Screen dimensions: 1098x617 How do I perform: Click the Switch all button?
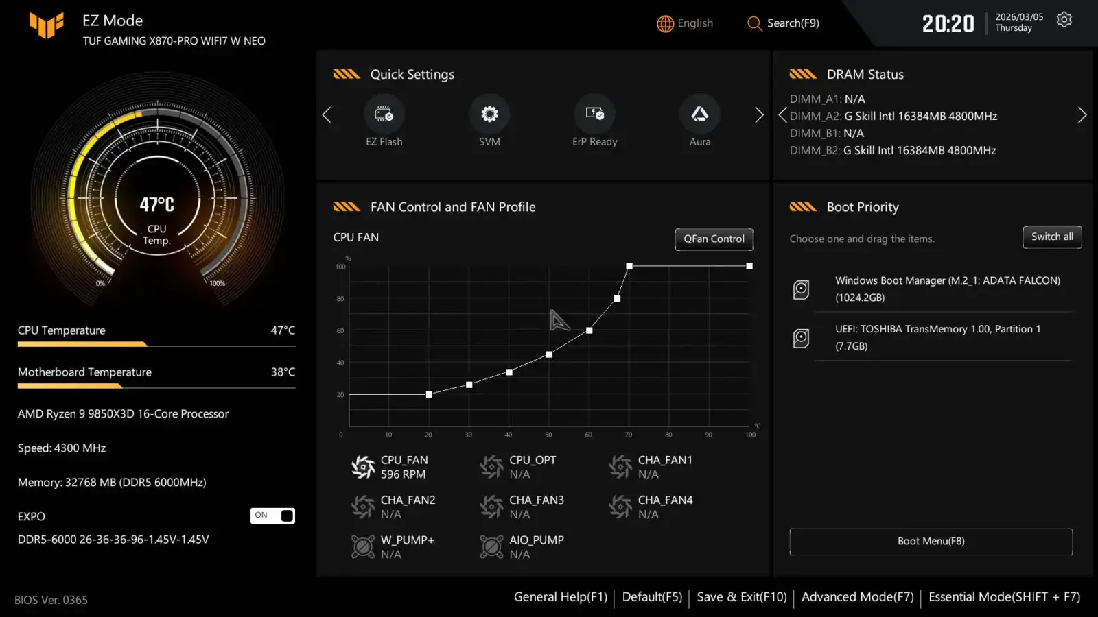pyautogui.click(x=1052, y=237)
